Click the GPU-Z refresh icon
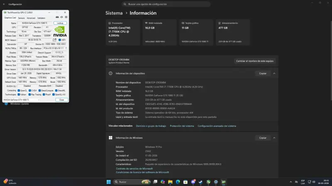The image size is (332, 186). tap(61, 17)
